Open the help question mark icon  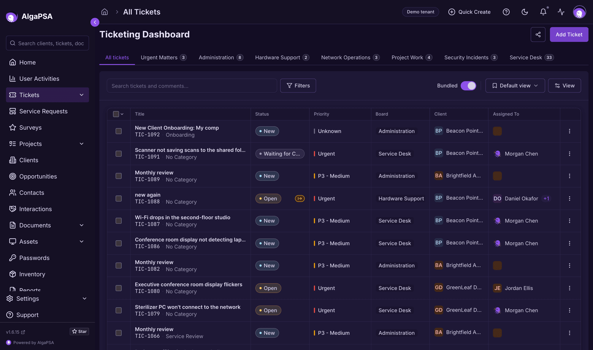tap(506, 12)
